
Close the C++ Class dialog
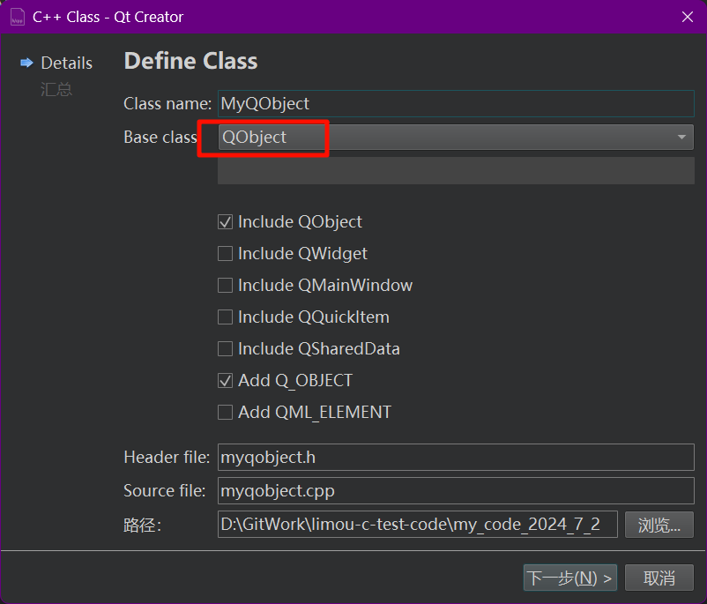tap(688, 17)
